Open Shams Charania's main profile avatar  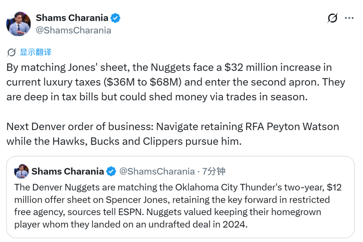coord(18,24)
